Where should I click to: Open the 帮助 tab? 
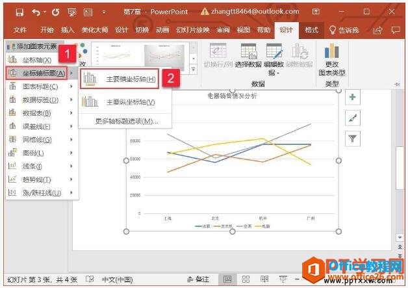click(x=264, y=30)
